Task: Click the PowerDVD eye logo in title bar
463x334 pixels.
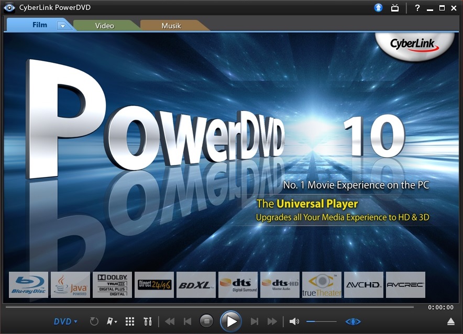Action: pyautogui.click(x=9, y=8)
